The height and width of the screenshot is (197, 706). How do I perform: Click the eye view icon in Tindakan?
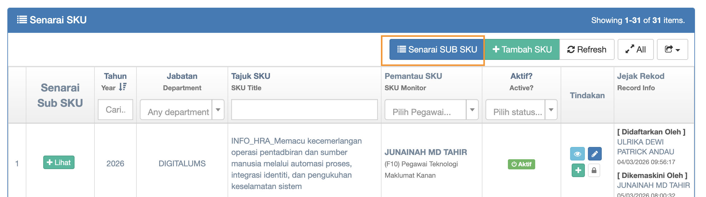(577, 154)
